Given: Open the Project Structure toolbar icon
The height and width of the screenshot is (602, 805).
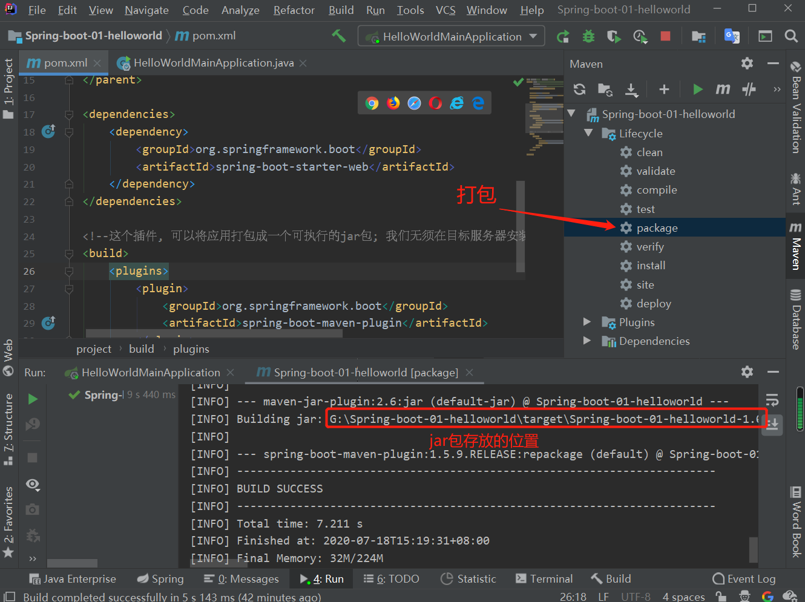Looking at the screenshot, I should click(698, 37).
